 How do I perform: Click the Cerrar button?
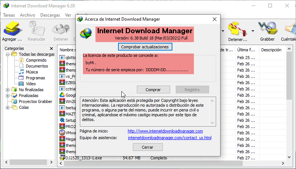[x=148, y=147]
